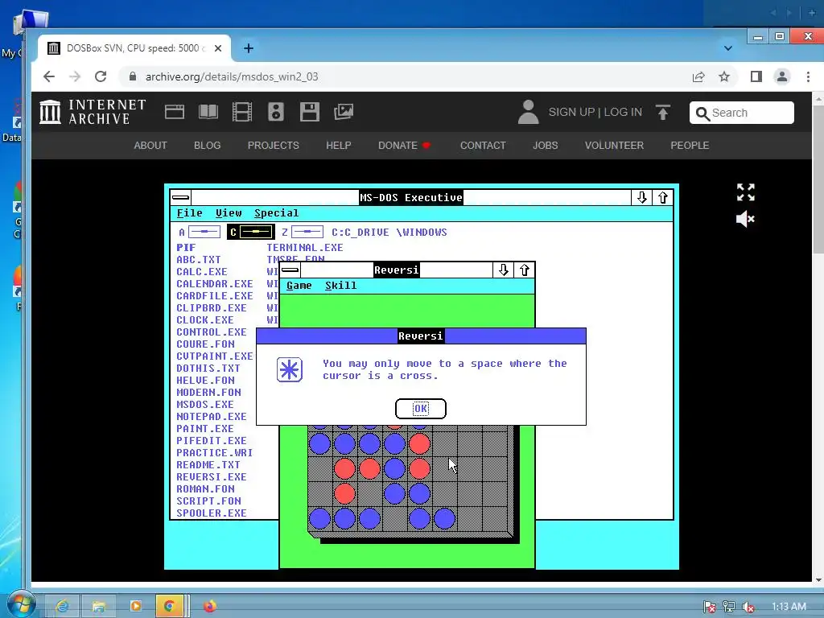
Task: Select TERMINAL.EXE file
Action: click(x=305, y=248)
